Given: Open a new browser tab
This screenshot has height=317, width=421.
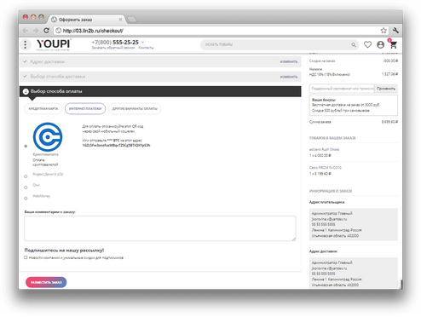Looking at the screenshot, I should click(x=132, y=20).
